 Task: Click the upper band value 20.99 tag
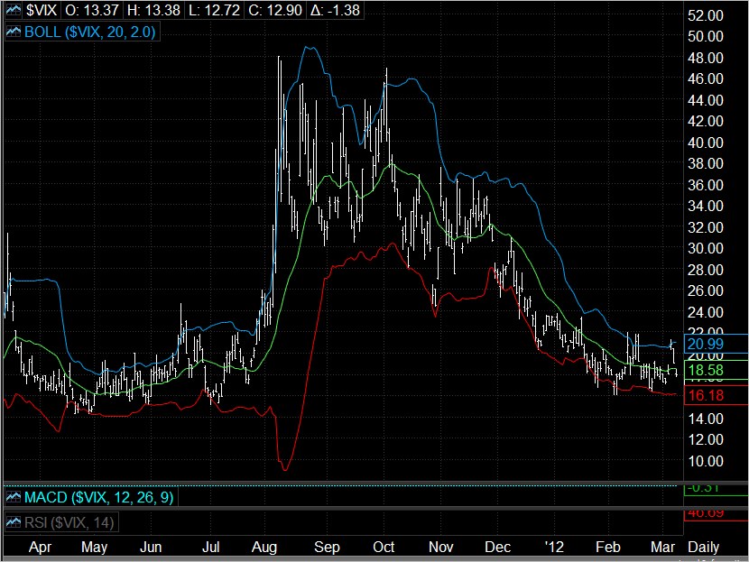tap(716, 344)
